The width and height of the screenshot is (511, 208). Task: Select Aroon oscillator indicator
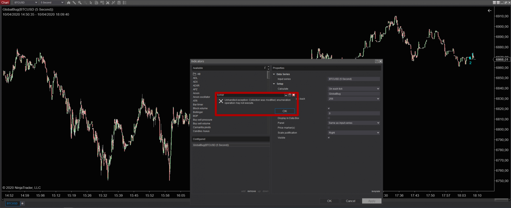pos(201,97)
